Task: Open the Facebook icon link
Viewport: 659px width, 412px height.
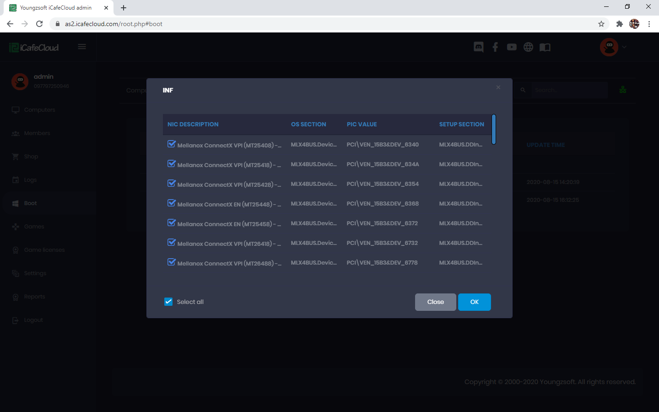Action: click(x=495, y=47)
